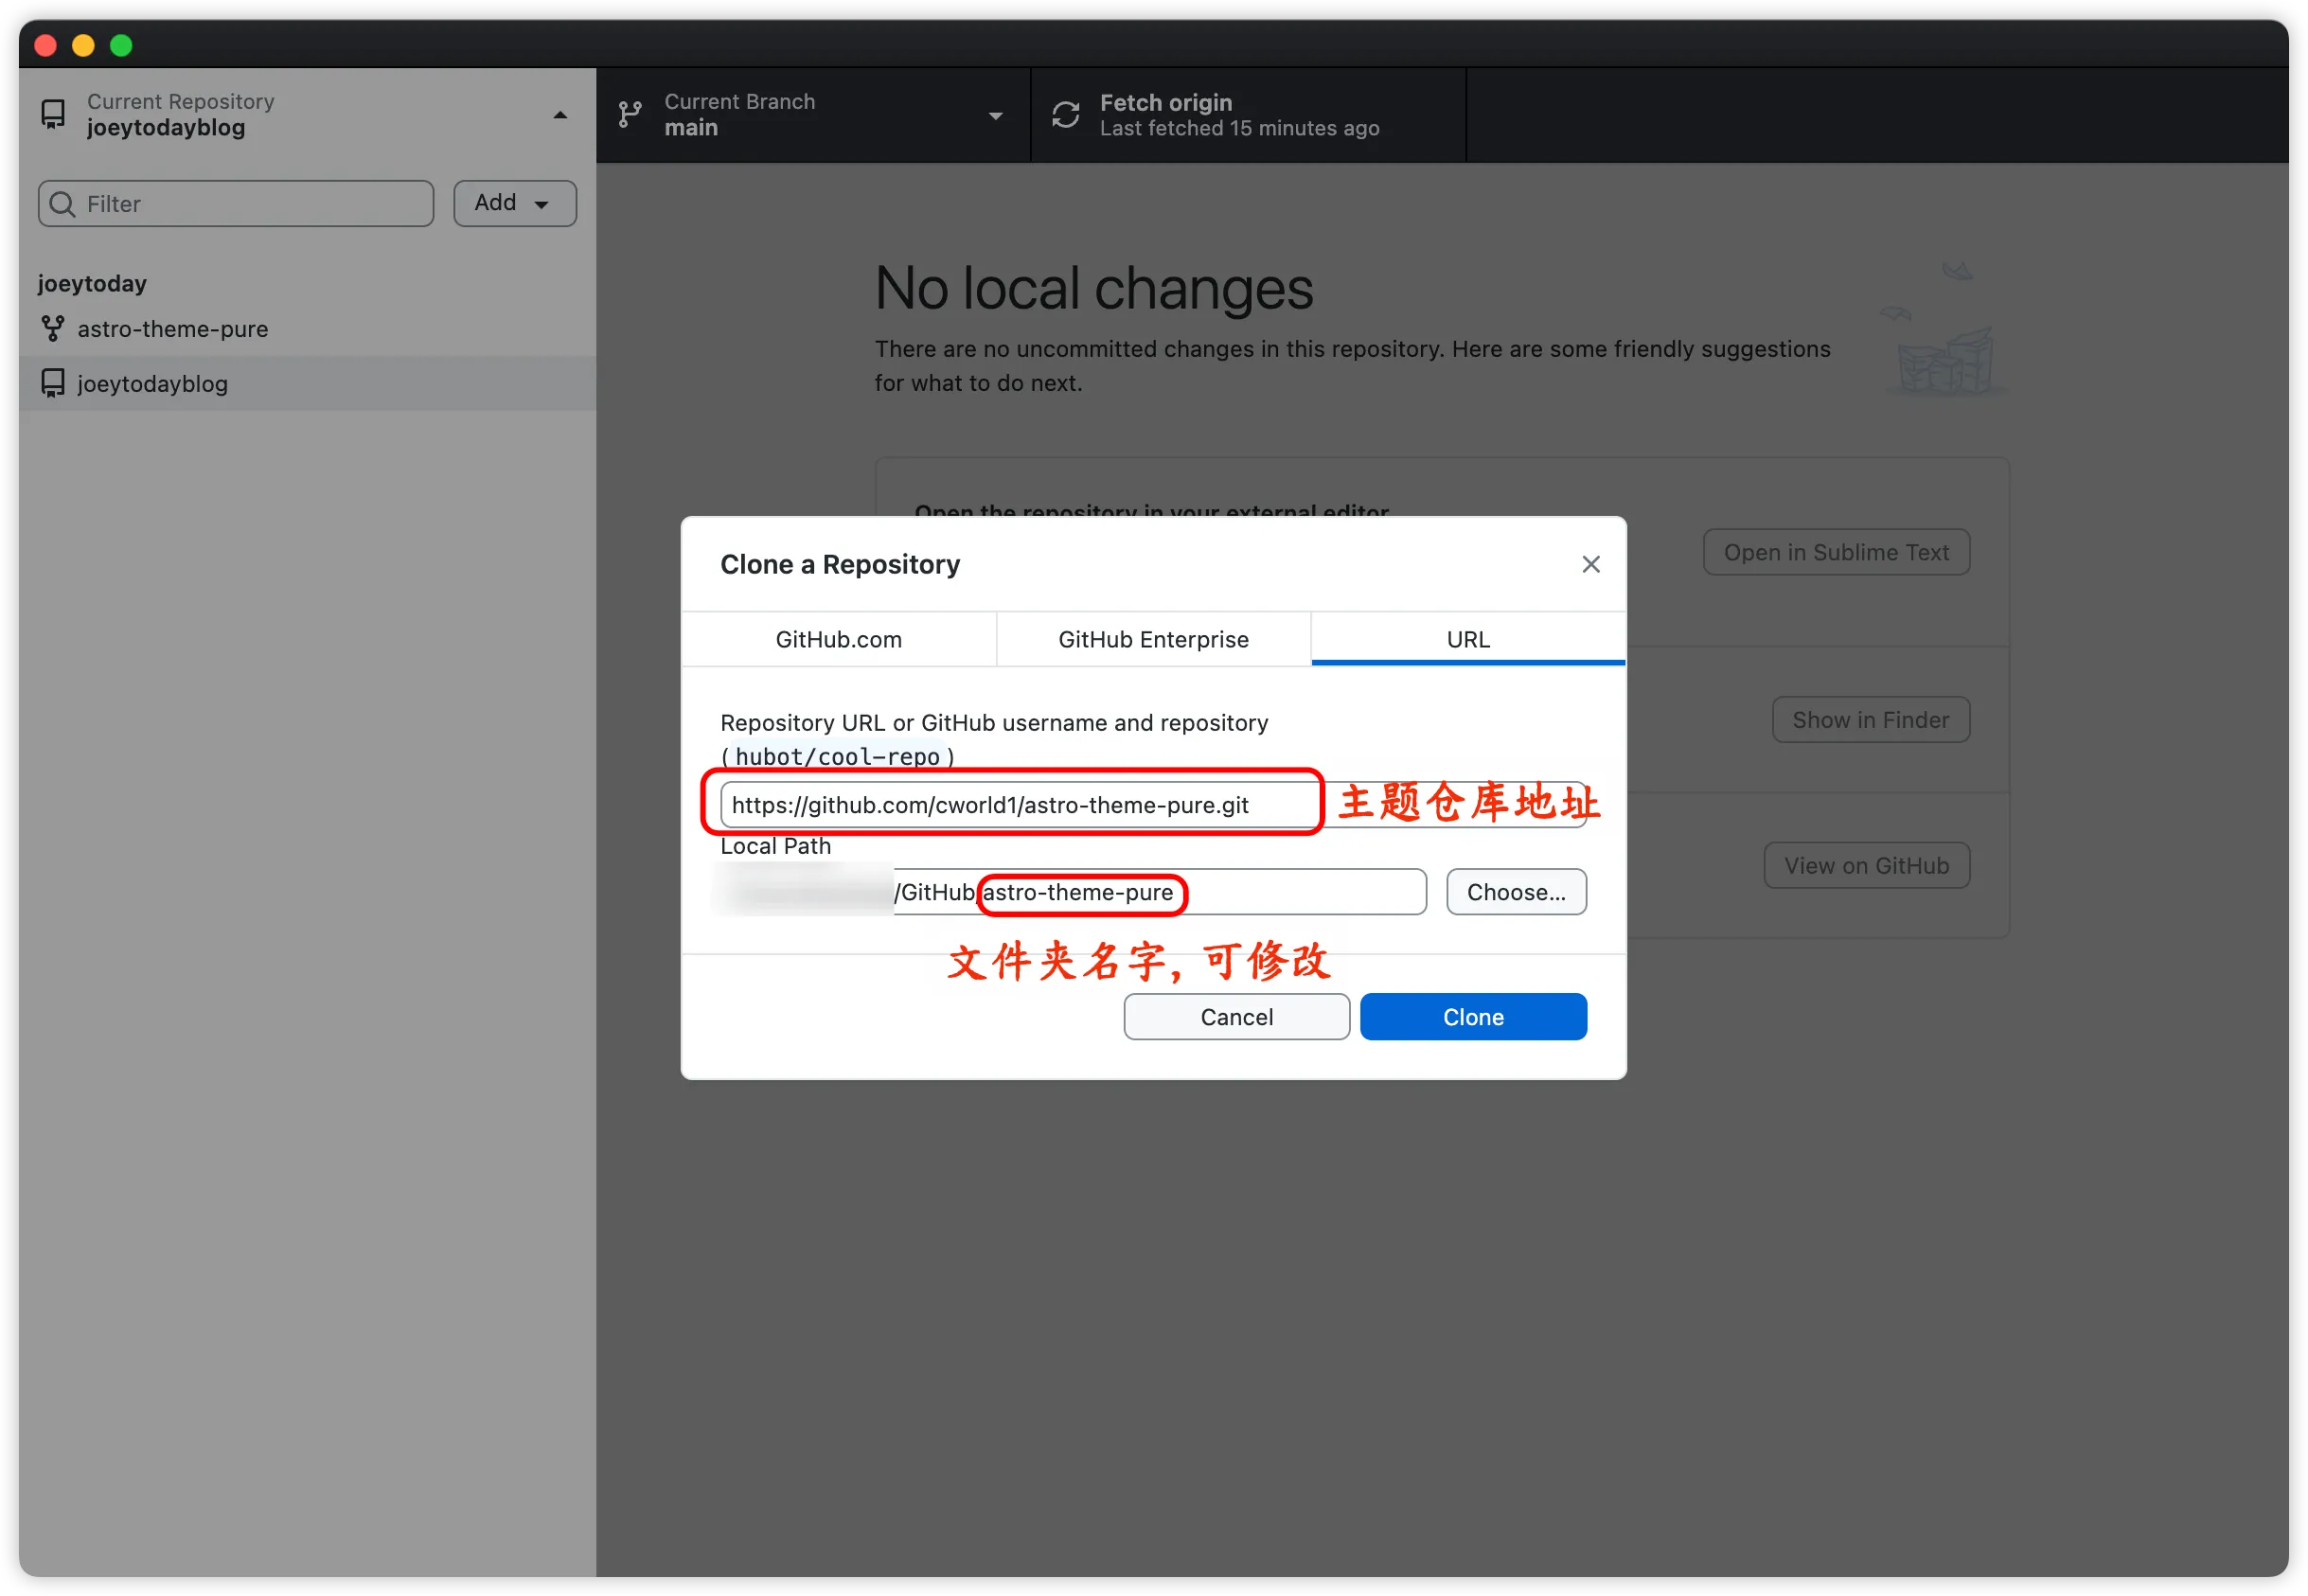Image resolution: width=2308 pixels, height=1596 pixels.
Task: Click the green macOS fullscreen button
Action: 121,46
